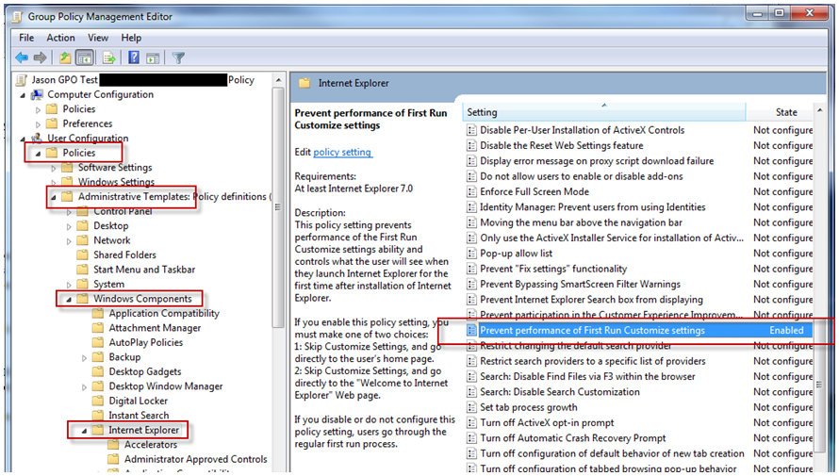Click the setting icon for Enforce Full Screen Mode
The width and height of the screenshot is (839, 476).
pos(471,191)
